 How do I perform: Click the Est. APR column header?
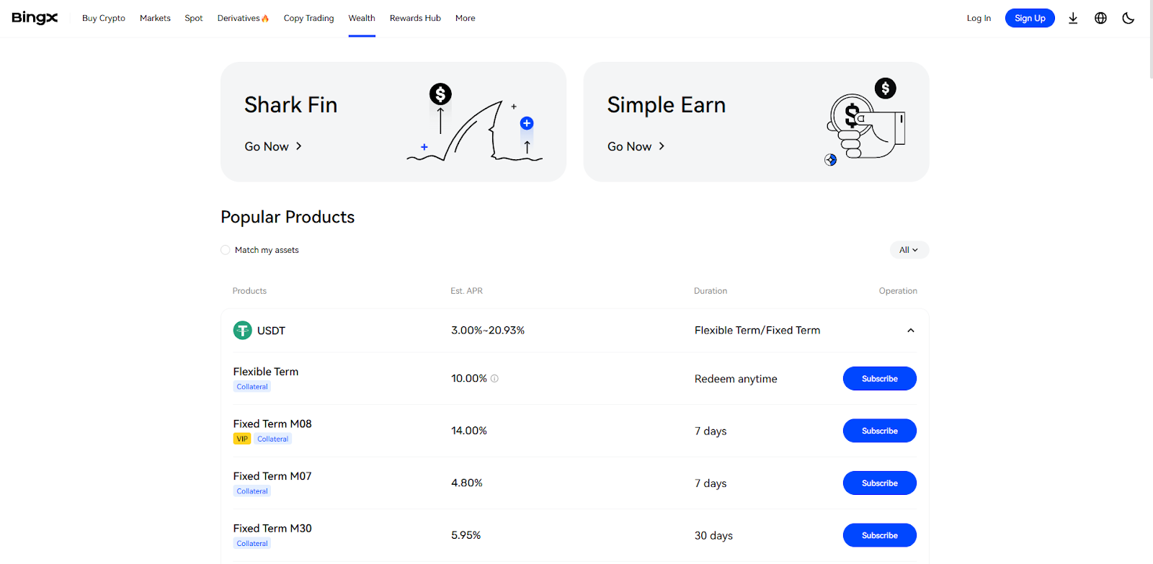point(467,291)
